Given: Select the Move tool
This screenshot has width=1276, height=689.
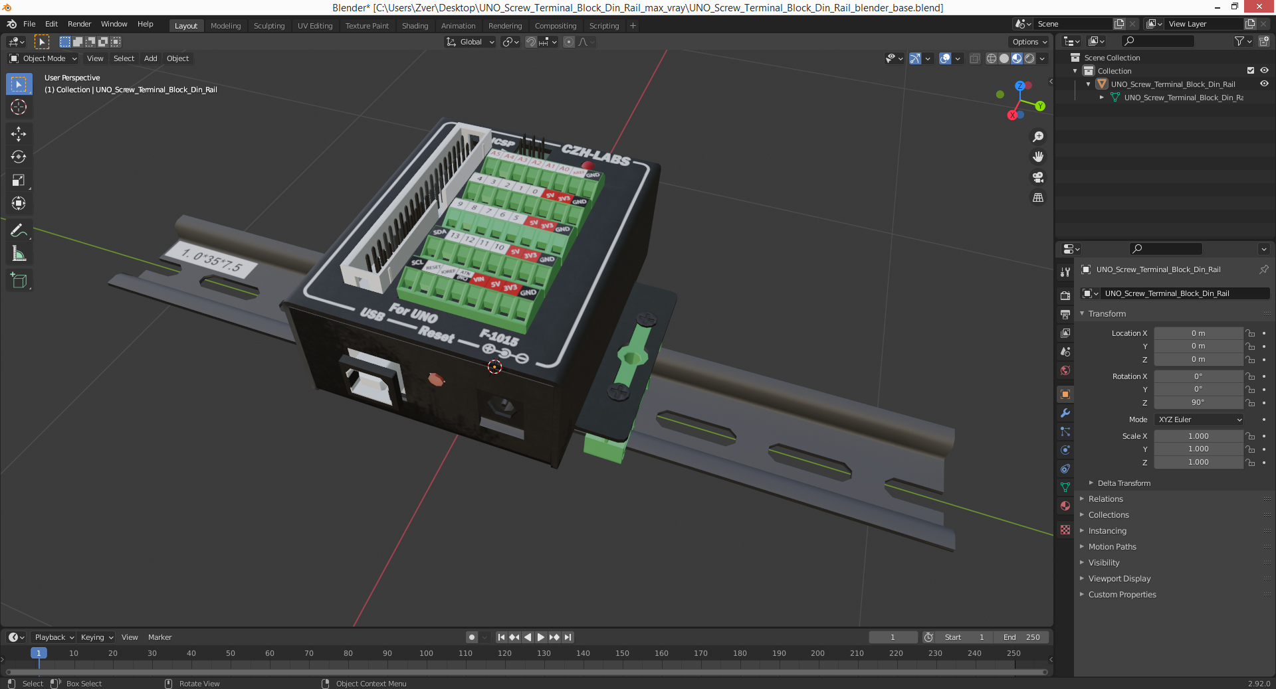Looking at the screenshot, I should 19,134.
